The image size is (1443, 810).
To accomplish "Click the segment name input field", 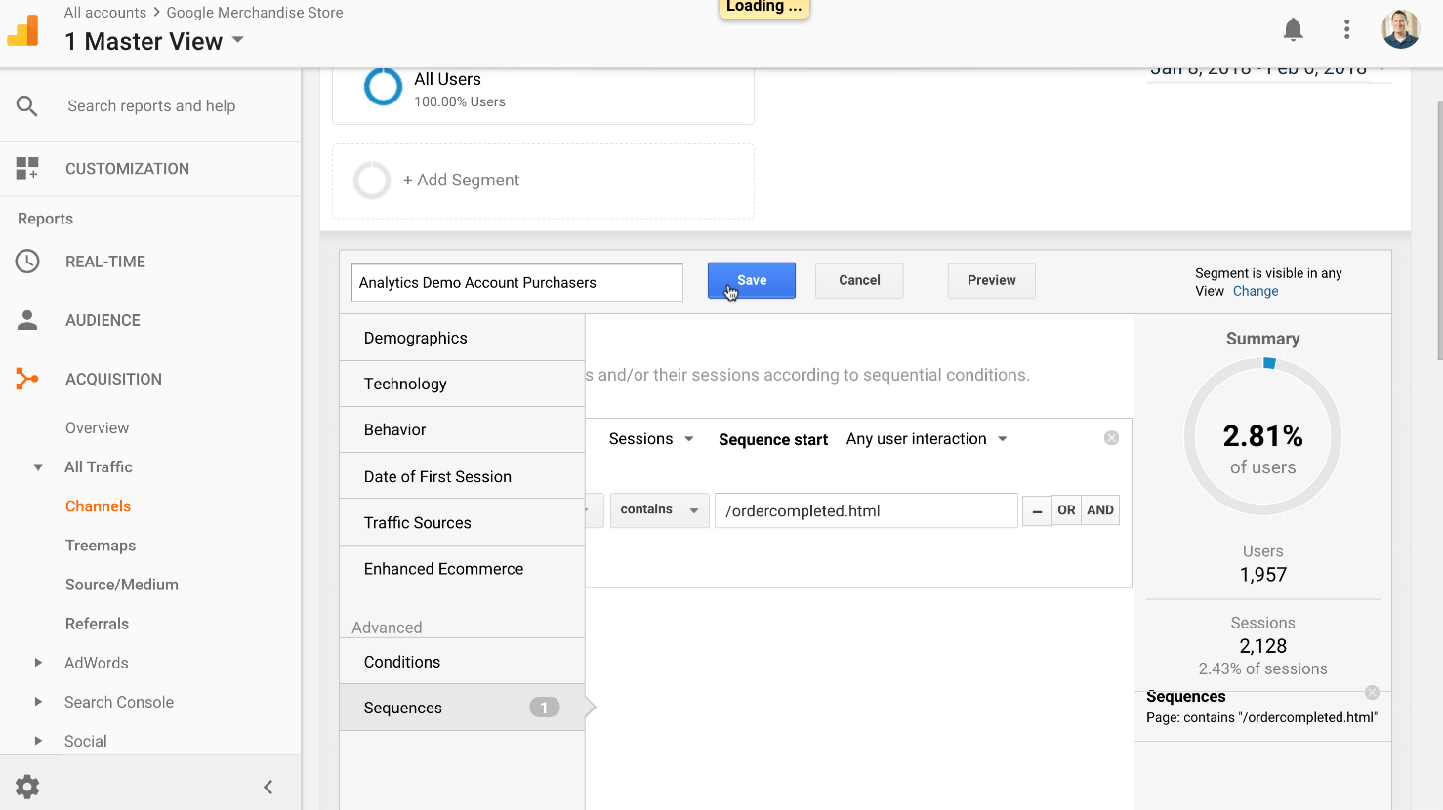I will [x=517, y=282].
